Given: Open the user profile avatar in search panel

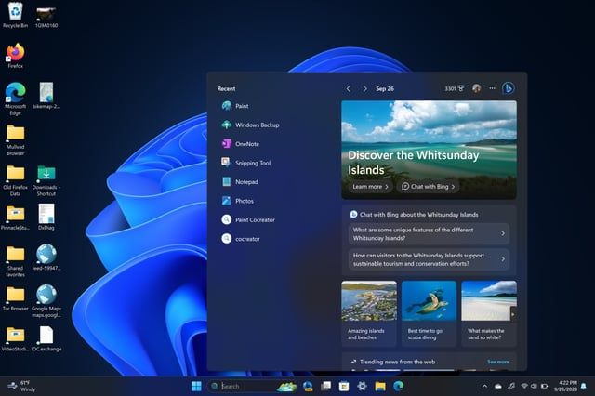Looking at the screenshot, I should [477, 88].
